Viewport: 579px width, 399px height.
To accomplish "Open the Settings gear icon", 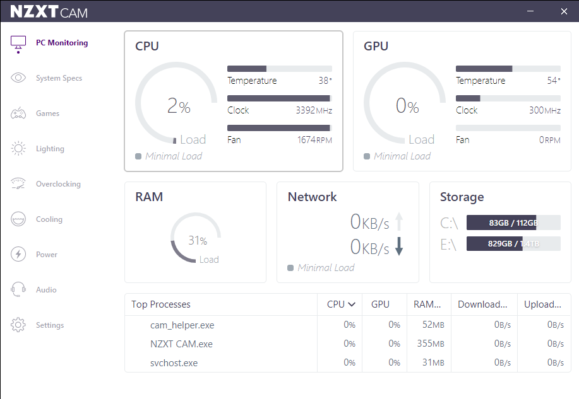I will [18, 325].
